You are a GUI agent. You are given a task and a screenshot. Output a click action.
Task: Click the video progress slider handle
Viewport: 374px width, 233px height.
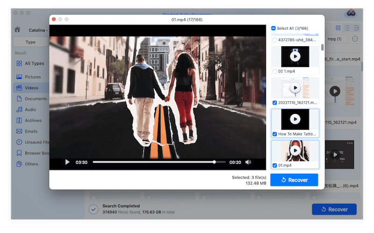[x=214, y=162]
